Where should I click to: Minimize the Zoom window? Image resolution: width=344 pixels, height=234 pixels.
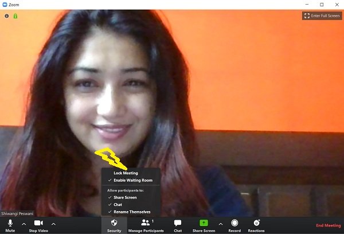click(307, 5)
